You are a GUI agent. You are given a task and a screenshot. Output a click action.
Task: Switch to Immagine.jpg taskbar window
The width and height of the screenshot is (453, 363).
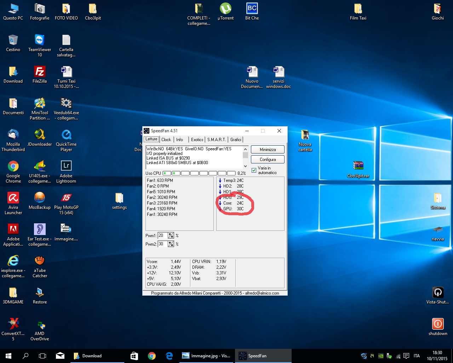pyautogui.click(x=206, y=356)
